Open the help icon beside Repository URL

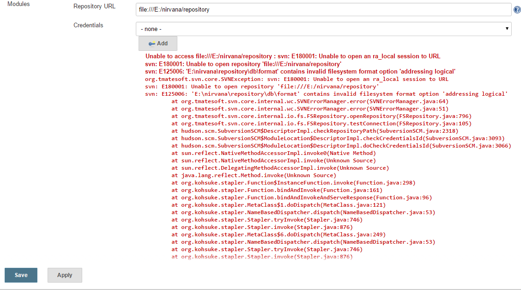point(517,9)
